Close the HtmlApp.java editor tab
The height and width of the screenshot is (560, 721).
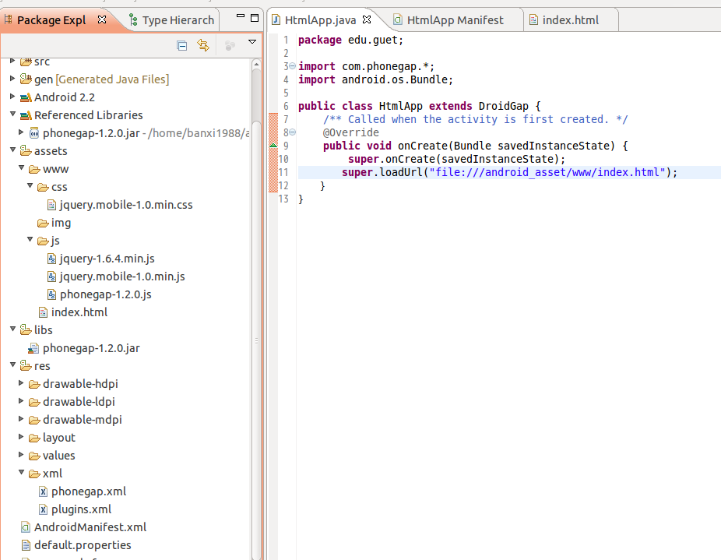pyautogui.click(x=367, y=19)
